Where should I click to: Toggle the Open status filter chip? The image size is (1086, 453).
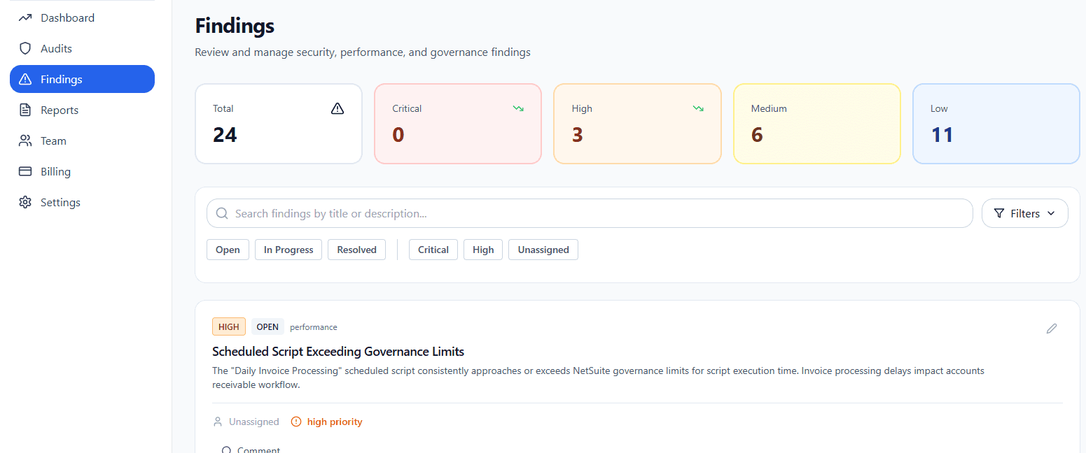pyautogui.click(x=228, y=250)
